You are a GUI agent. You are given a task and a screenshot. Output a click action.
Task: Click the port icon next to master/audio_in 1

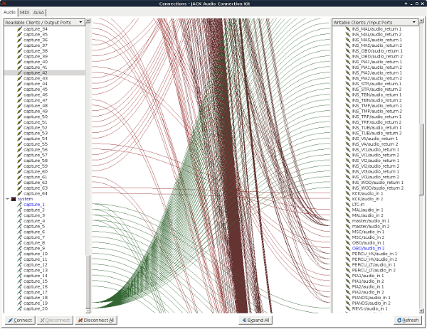[x=348, y=220]
